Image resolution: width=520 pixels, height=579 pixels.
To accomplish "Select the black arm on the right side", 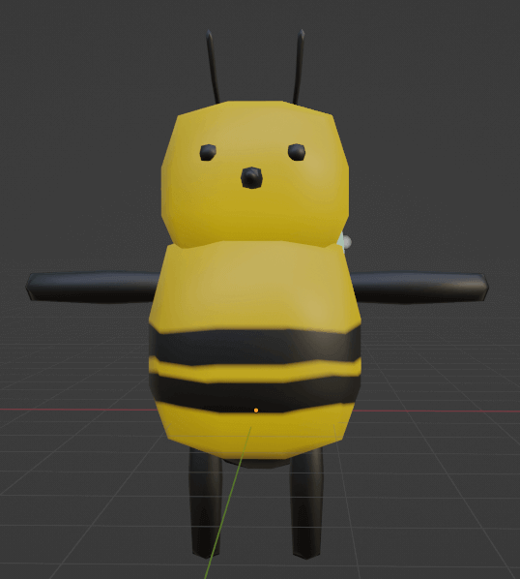I will pos(420,288).
